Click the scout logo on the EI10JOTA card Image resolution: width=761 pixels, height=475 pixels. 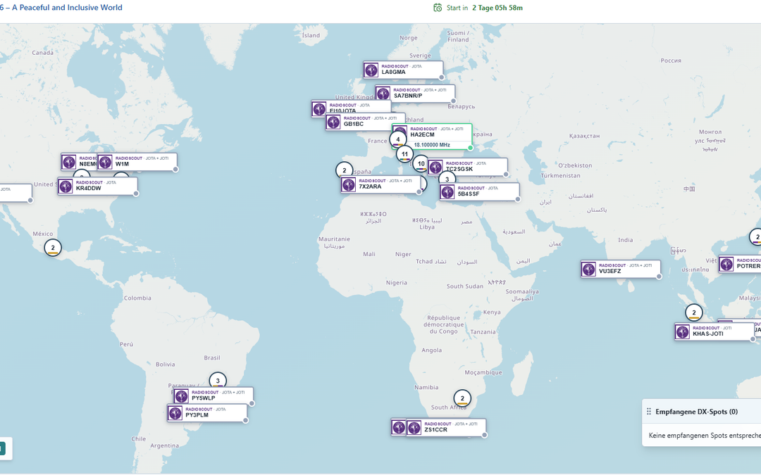pyautogui.click(x=319, y=108)
